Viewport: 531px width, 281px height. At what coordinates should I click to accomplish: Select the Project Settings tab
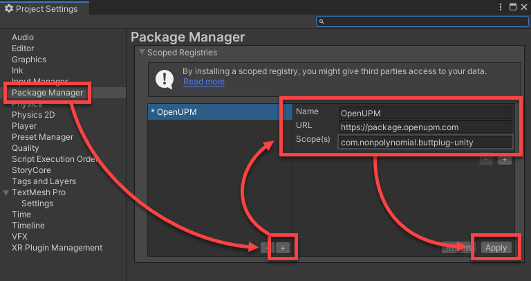[x=45, y=8]
